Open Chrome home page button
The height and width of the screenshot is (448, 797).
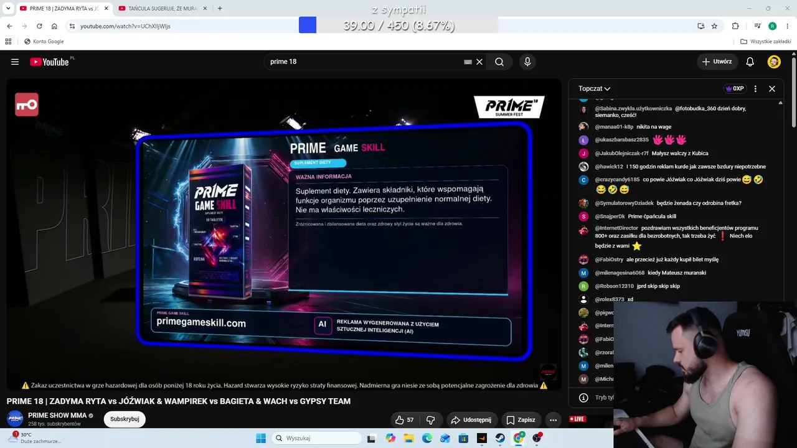point(54,26)
